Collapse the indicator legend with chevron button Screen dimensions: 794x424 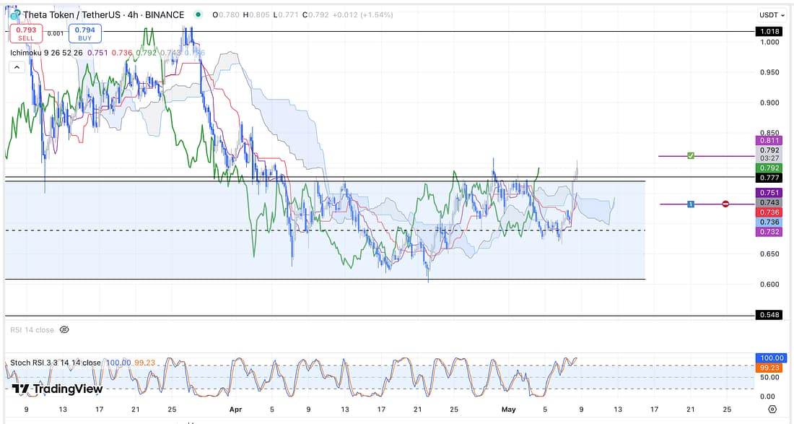point(15,67)
